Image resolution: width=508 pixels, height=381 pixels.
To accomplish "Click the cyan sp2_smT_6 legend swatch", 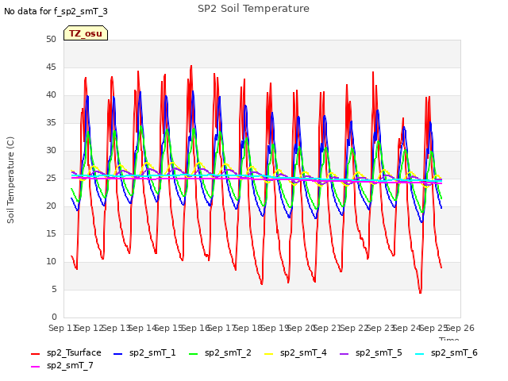I will point(419,354).
